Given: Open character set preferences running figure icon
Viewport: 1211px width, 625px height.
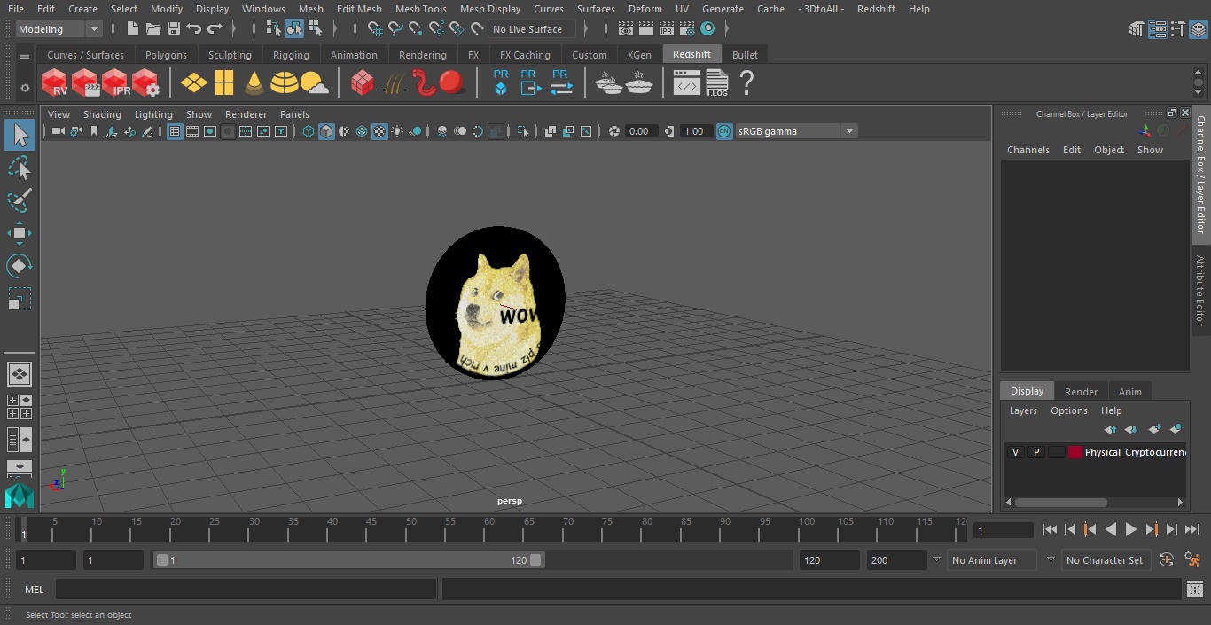Looking at the screenshot, I should [1192, 559].
